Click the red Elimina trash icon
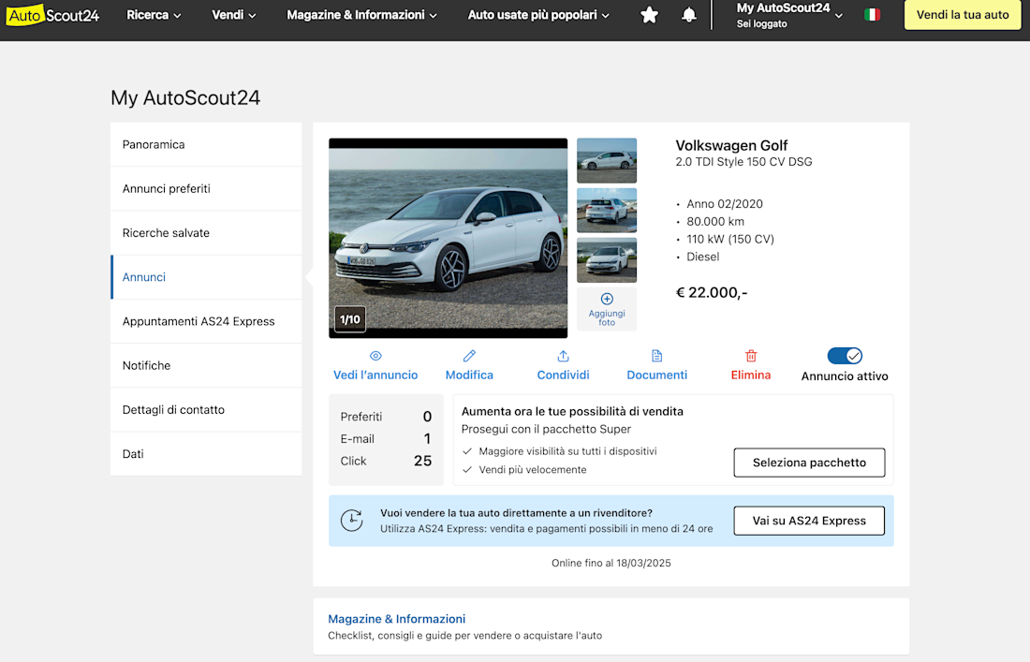Viewport: 1030px width, 662px height. (751, 356)
